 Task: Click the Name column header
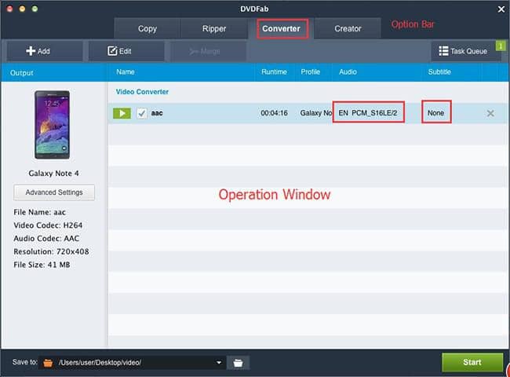click(x=126, y=72)
